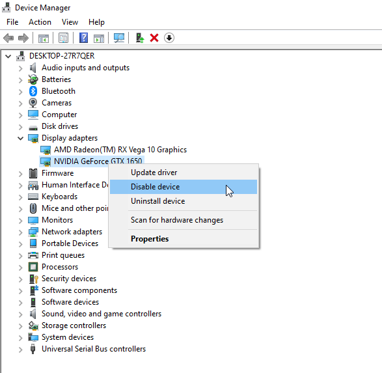This screenshot has width=382, height=373.
Task: Click the Disable device down-arrow toolbar icon
Action: point(169,38)
